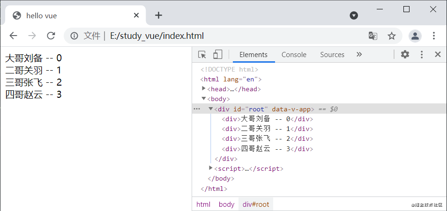The image size is (447, 211).
Task: Open the Chrome profile avatar
Action: tap(415, 36)
